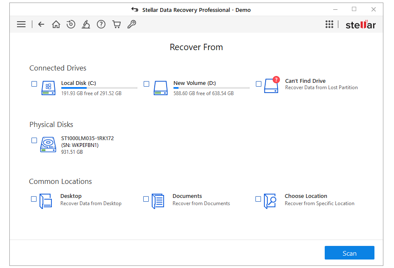
Task: Click the 'Physical Disks' heading
Action: tap(51, 124)
